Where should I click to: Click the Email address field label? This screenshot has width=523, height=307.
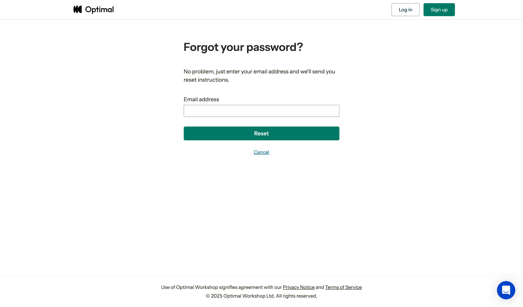click(201, 99)
